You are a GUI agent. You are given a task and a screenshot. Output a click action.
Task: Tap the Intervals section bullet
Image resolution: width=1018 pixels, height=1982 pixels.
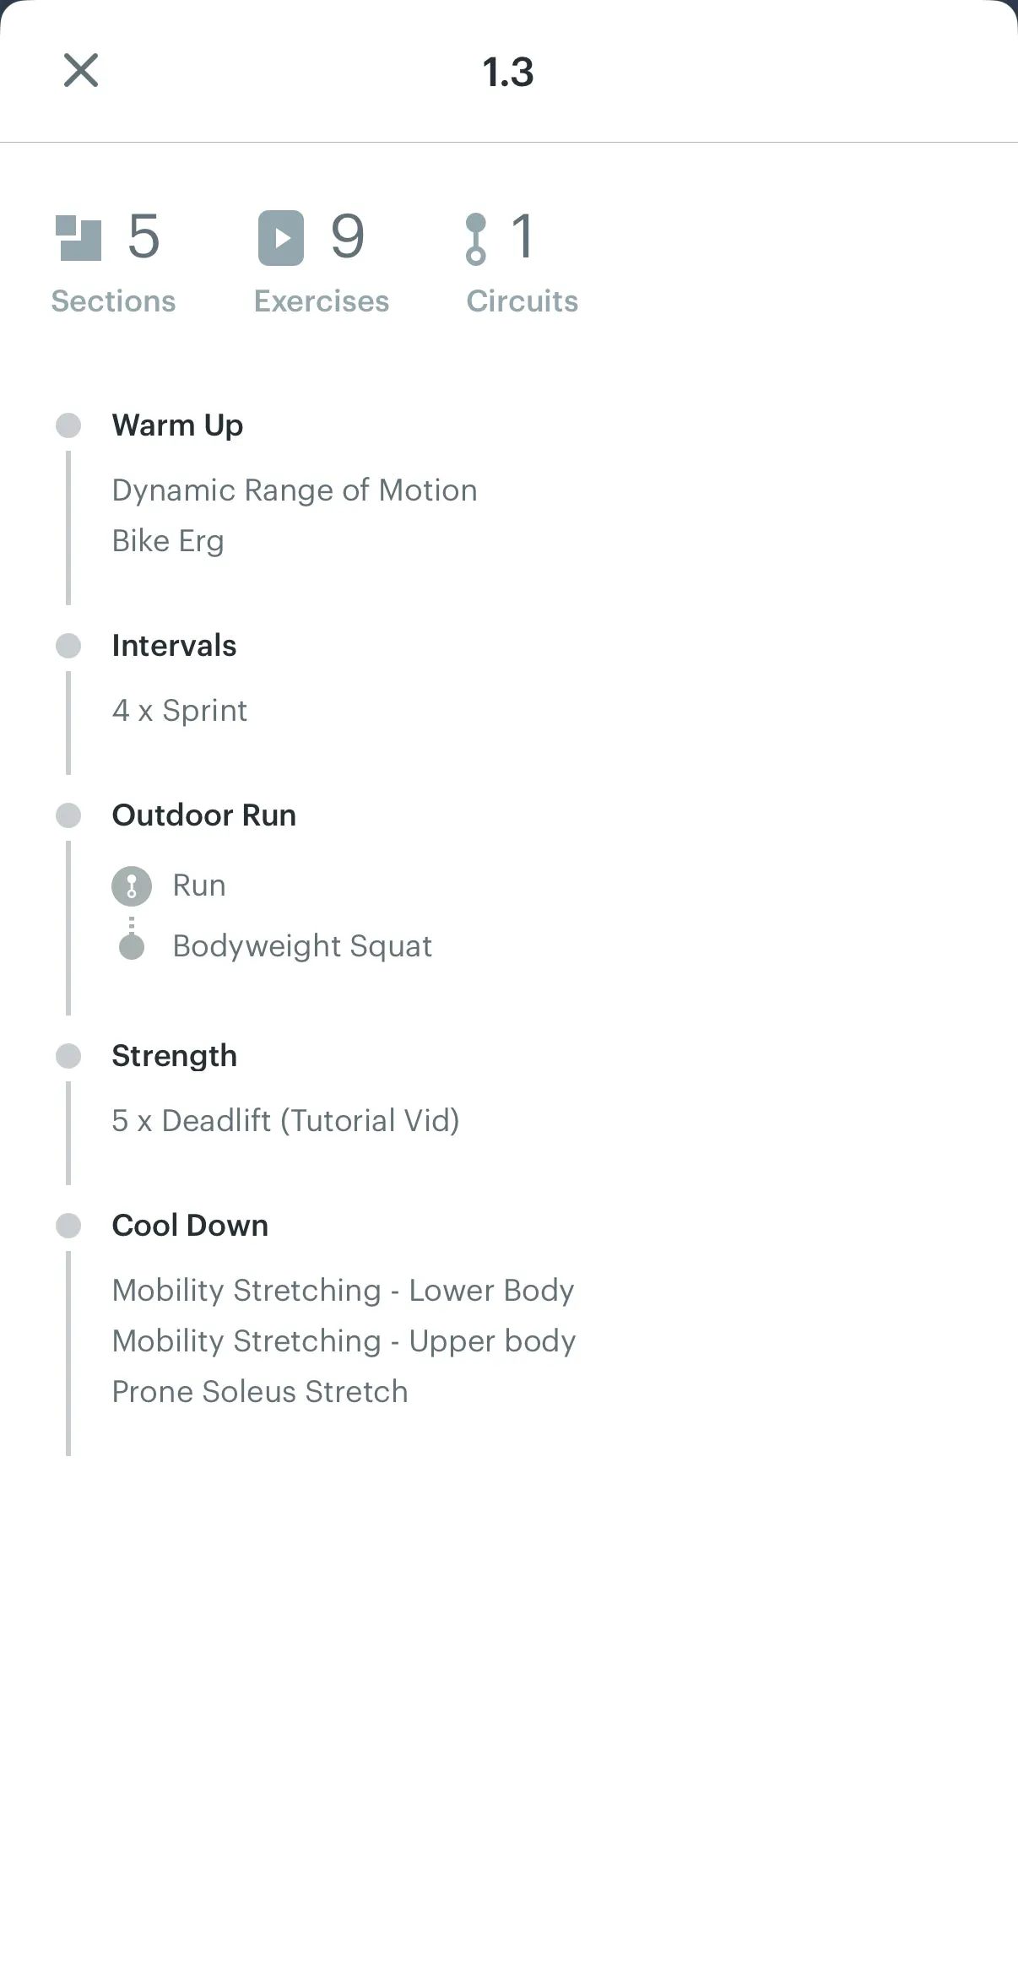pos(68,646)
